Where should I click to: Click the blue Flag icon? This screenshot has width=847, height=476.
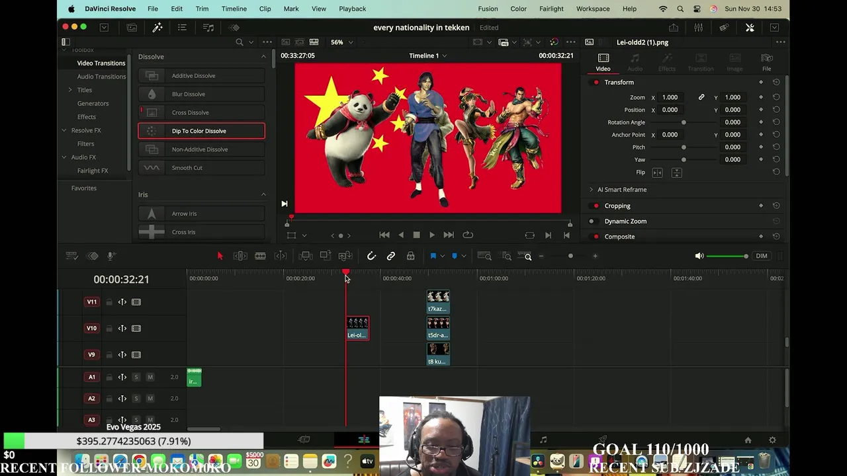(x=433, y=256)
